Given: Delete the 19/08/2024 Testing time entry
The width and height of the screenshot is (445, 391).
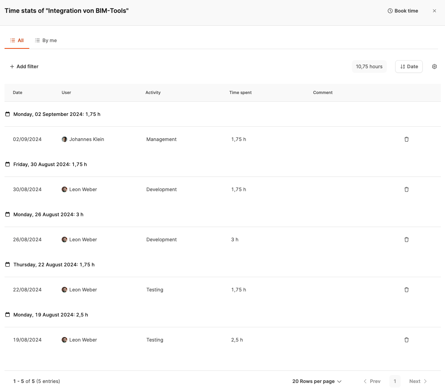Looking at the screenshot, I should point(406,340).
